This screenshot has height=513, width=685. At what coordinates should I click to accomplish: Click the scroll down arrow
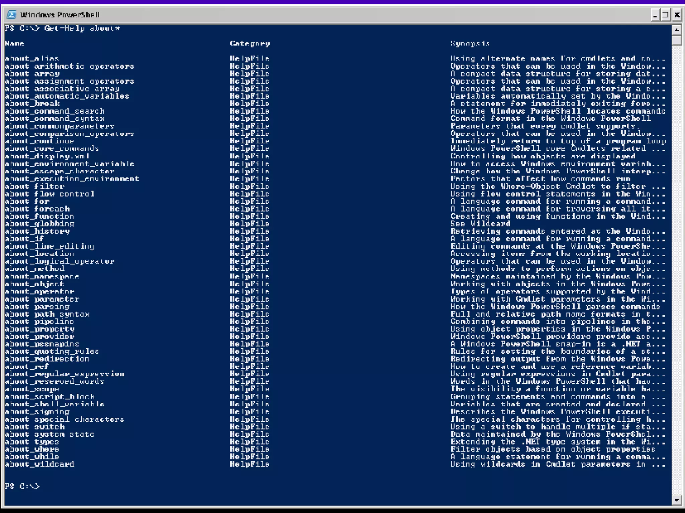tap(676, 500)
